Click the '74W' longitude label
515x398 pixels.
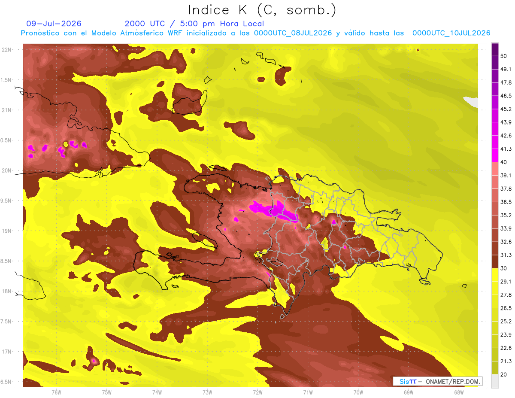(x=157, y=392)
